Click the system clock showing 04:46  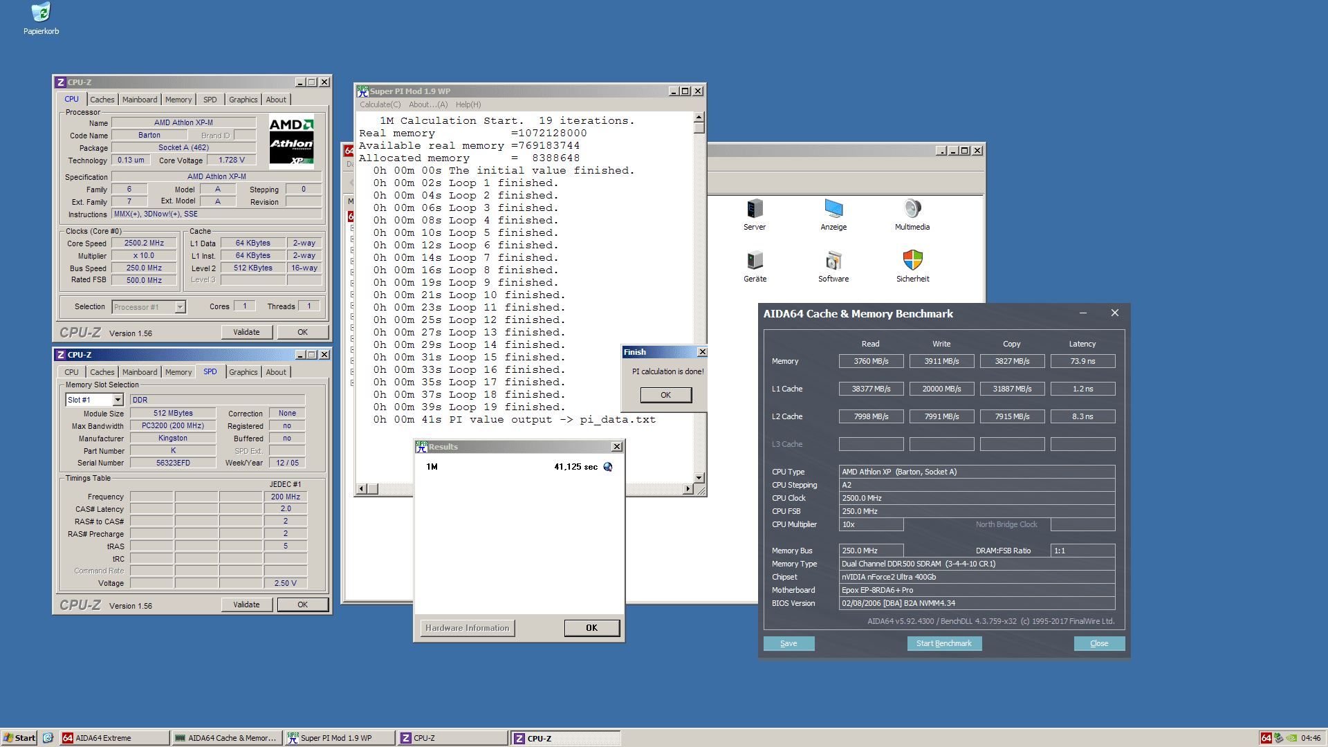tap(1310, 738)
